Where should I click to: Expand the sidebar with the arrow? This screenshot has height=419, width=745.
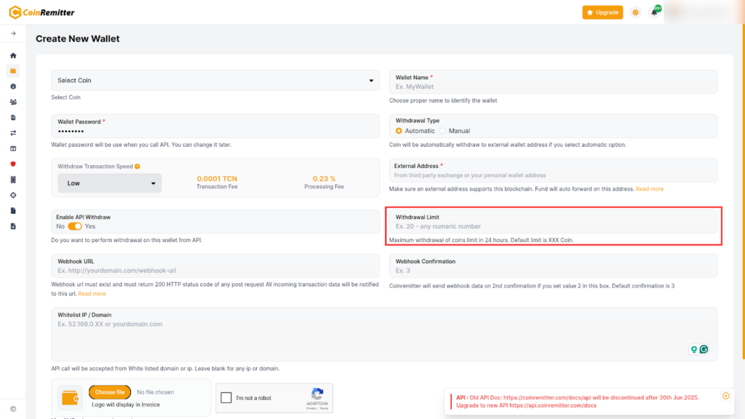tap(13, 33)
